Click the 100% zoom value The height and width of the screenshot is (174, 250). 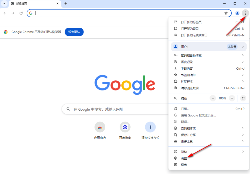[222, 98]
